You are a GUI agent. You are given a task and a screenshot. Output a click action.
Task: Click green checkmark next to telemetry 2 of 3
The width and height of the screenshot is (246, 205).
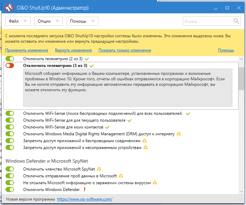tap(87, 59)
